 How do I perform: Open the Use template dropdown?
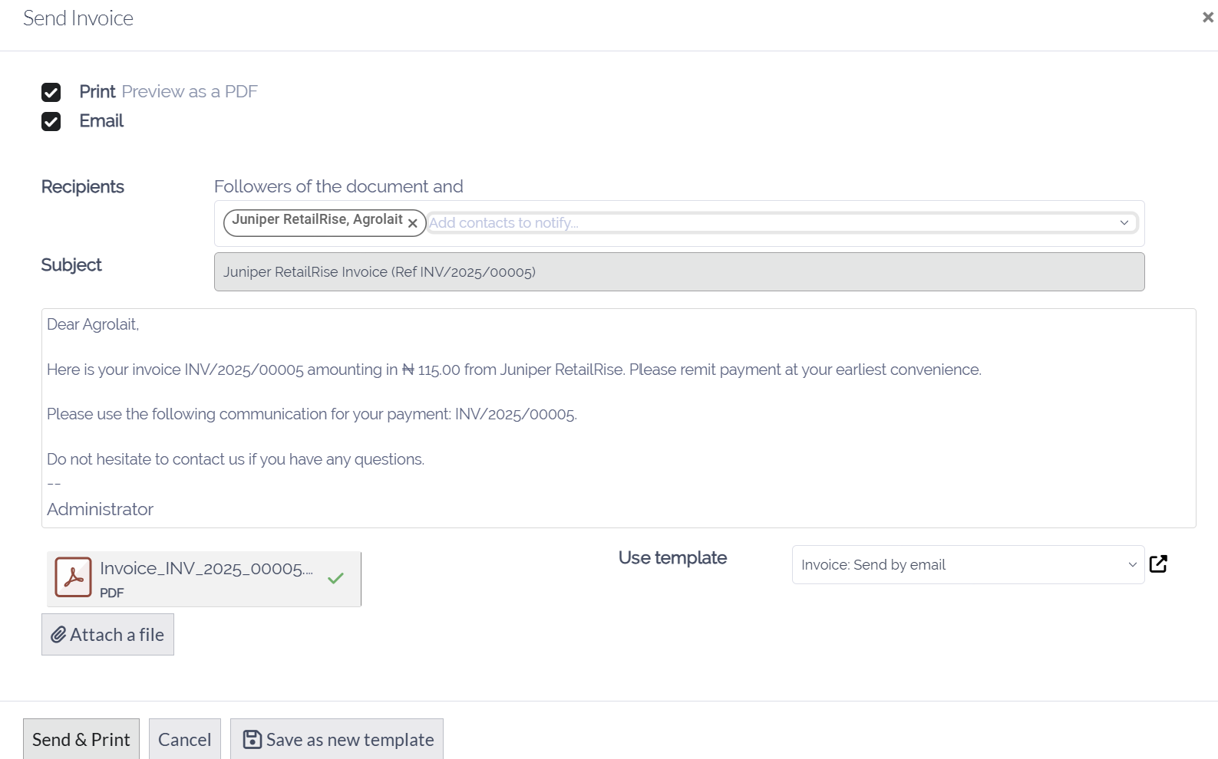(x=968, y=565)
